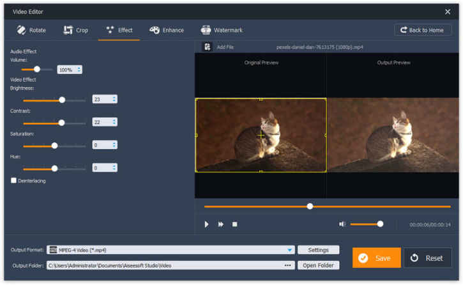This screenshot has height=285, width=463.
Task: Open the Rotate tab
Action: (x=31, y=30)
